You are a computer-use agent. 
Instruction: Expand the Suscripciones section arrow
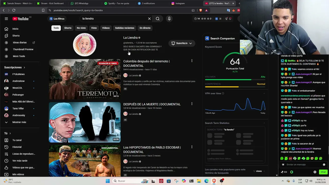[x=24, y=67]
